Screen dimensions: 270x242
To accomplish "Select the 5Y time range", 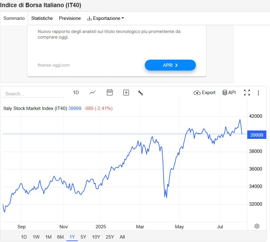I will 83,237.
